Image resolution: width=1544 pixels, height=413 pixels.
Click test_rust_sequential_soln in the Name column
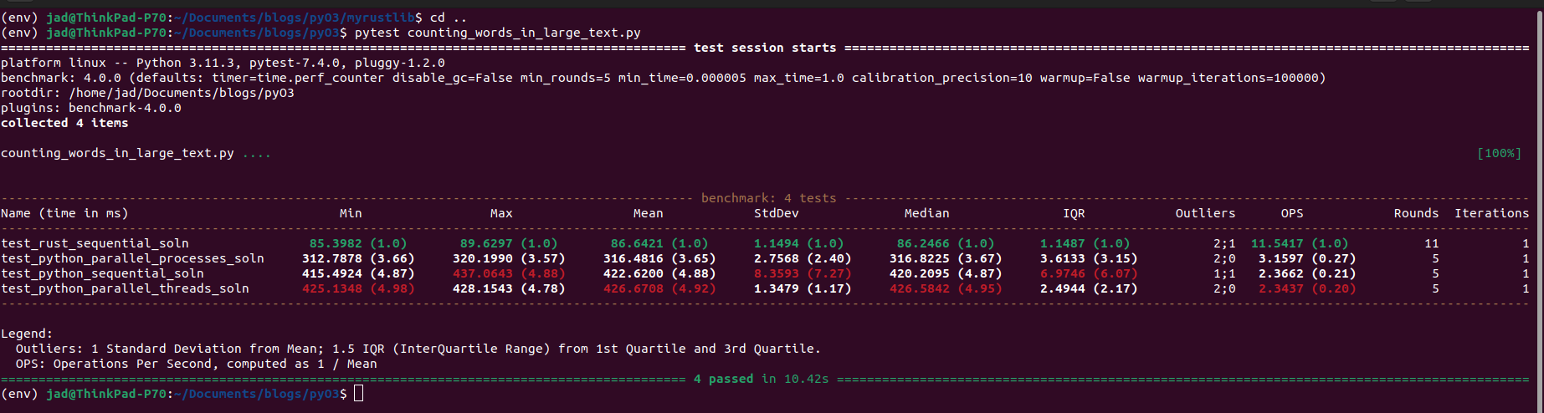pyautogui.click(x=95, y=243)
